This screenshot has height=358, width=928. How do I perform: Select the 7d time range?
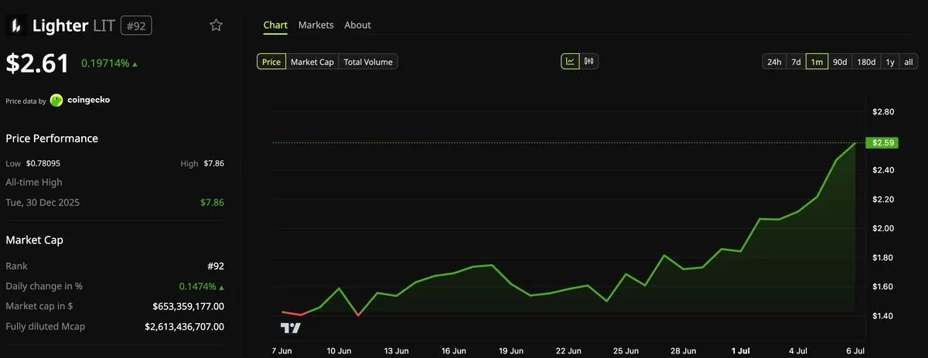coord(796,62)
